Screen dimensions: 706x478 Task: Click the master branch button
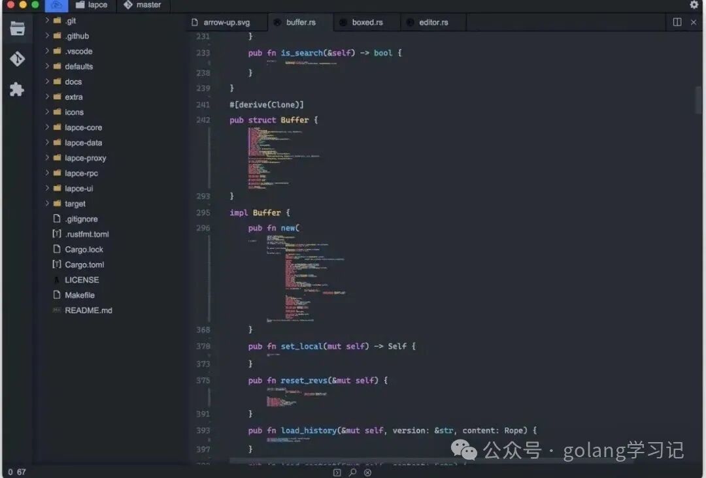coord(143,5)
